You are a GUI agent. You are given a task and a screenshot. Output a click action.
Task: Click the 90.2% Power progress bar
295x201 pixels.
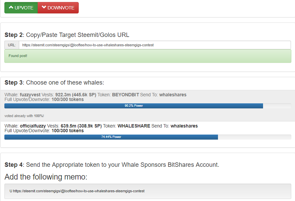pyautogui.click(x=134, y=106)
